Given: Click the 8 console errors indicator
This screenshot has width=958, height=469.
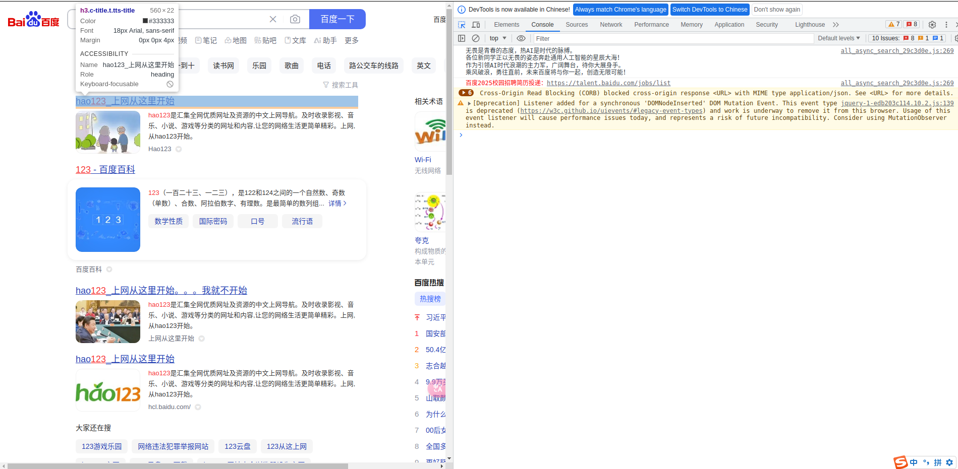Looking at the screenshot, I should click(911, 24).
